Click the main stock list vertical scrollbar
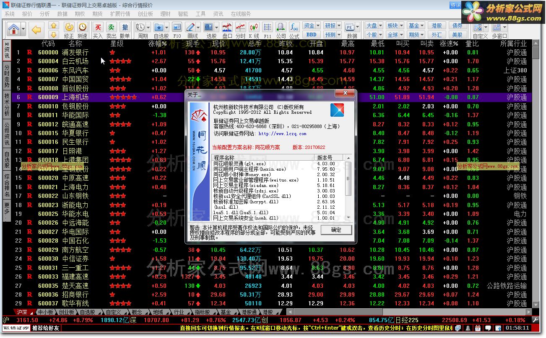This screenshot has width=546, height=338. tap(536, 174)
